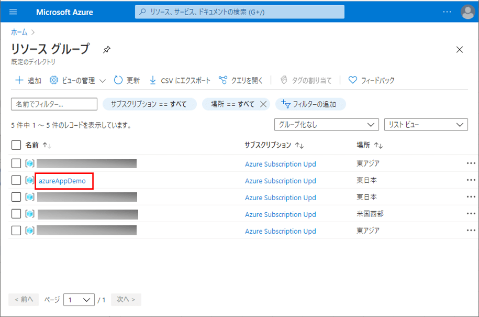Click the 追加 plus icon

(x=19, y=80)
